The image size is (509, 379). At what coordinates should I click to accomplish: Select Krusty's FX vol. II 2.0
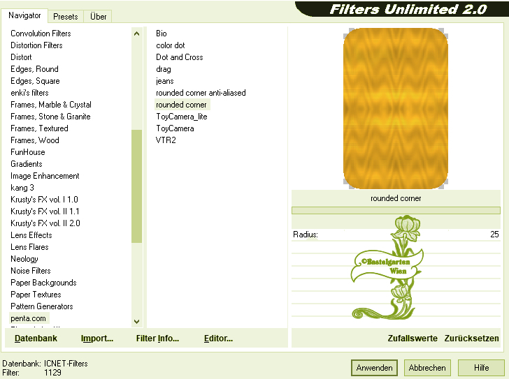(x=45, y=223)
